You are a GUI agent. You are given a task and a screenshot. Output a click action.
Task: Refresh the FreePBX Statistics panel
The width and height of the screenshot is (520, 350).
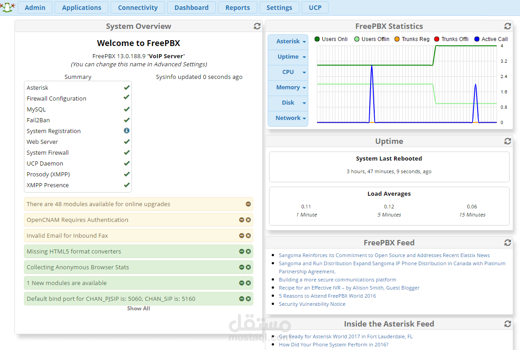click(507, 27)
